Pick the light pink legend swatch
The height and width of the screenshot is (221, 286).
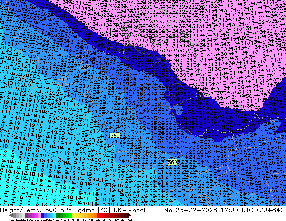click(x=39, y=216)
